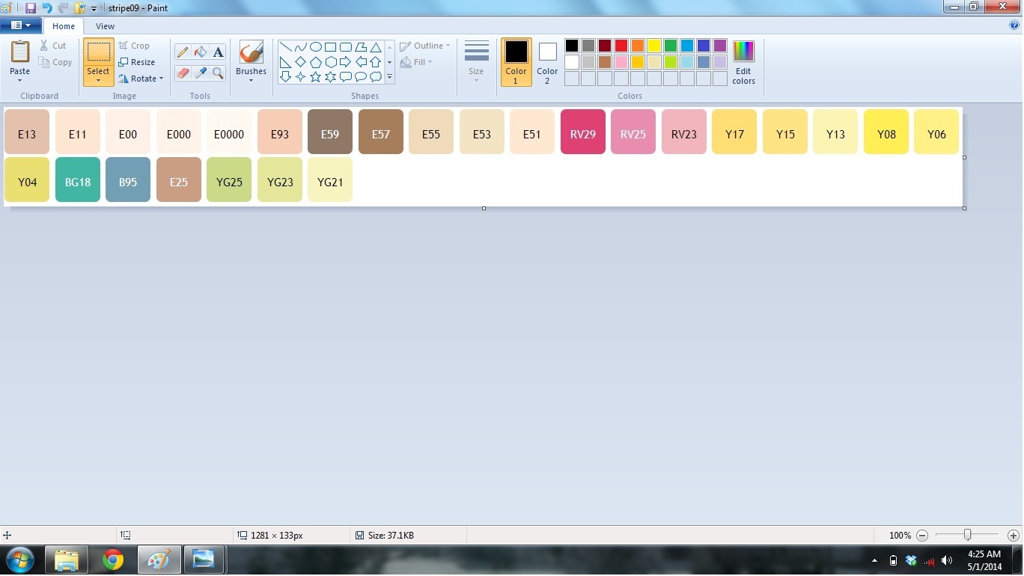Viewport: 1024px width, 576px height.
Task: Click the Save icon in title bar
Action: coord(31,8)
